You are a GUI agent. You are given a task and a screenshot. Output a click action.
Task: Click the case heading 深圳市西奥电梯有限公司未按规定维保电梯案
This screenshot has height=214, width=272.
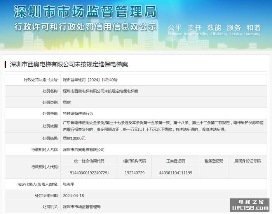point(69,64)
